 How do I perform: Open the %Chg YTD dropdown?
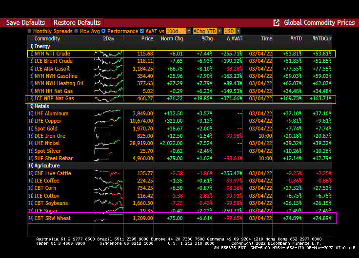pos(207,31)
